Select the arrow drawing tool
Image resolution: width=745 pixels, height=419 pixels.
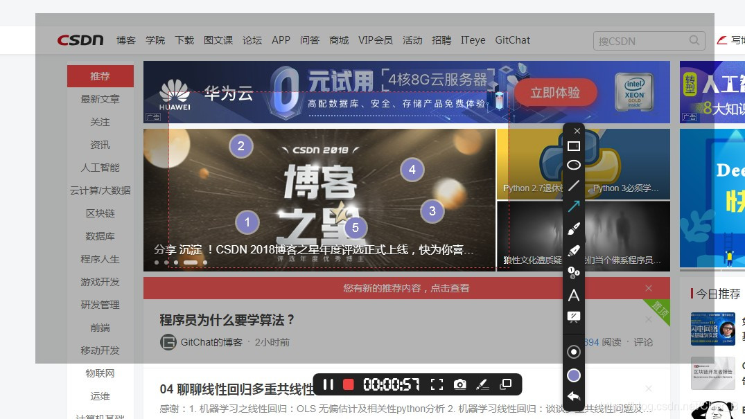574,206
